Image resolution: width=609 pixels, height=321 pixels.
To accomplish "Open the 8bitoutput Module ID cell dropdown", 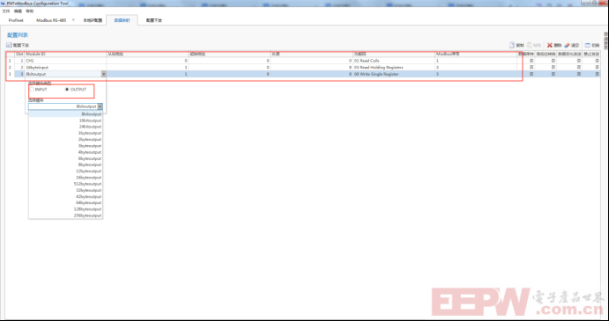I will click(x=103, y=74).
